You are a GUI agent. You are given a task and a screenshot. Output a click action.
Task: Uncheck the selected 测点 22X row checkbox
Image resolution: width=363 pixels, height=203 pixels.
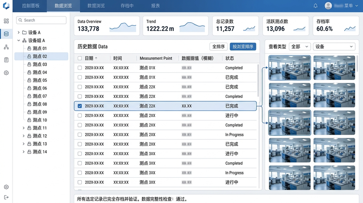pos(80,106)
